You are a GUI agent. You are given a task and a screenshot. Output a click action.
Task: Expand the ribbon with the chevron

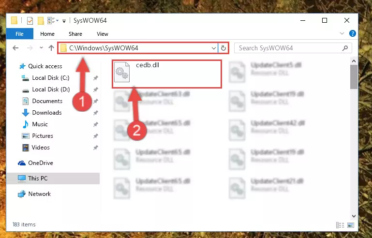coord(342,33)
